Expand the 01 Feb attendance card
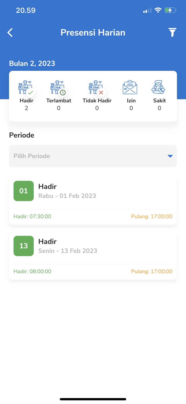186x404 pixels. coord(93,191)
